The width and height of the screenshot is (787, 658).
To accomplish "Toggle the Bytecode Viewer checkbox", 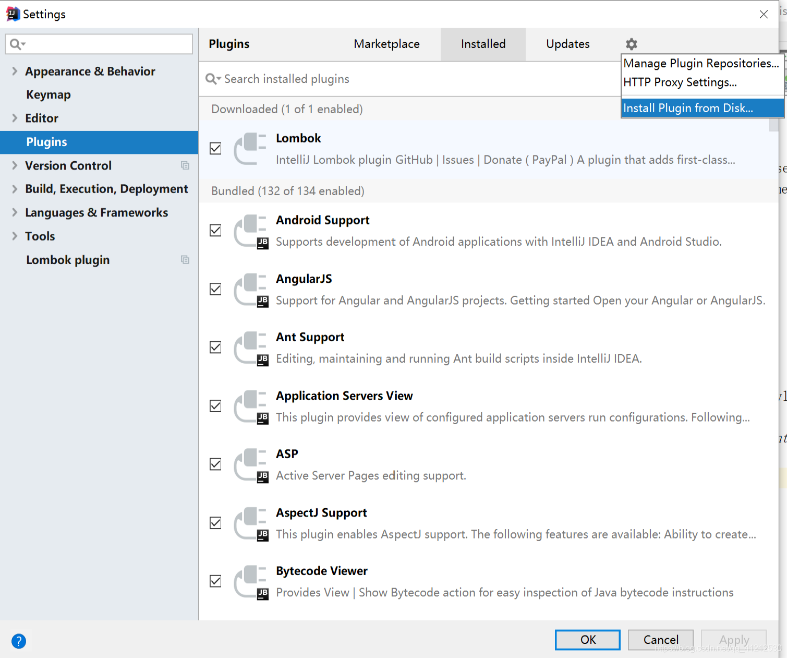I will click(215, 581).
